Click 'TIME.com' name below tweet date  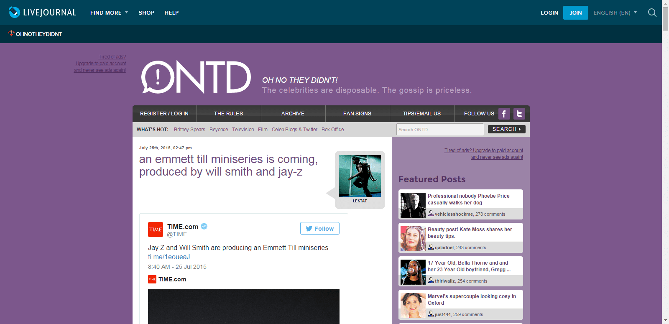[172, 279]
